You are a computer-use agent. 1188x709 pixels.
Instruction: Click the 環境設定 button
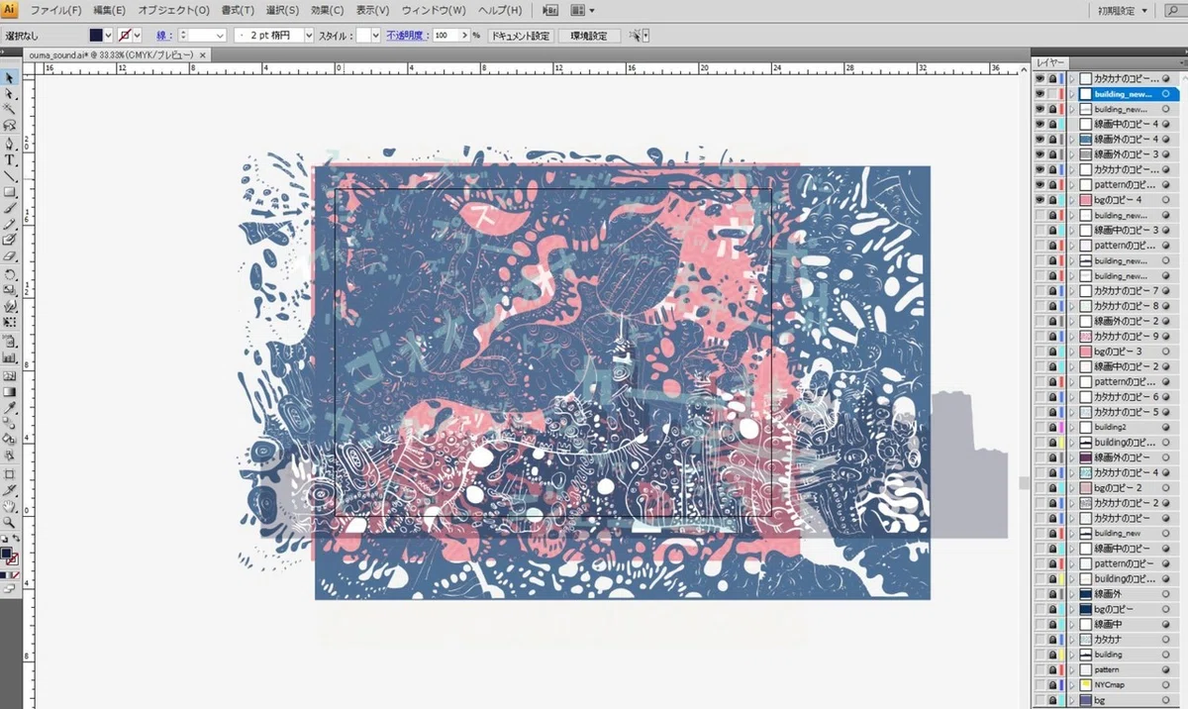(x=589, y=35)
